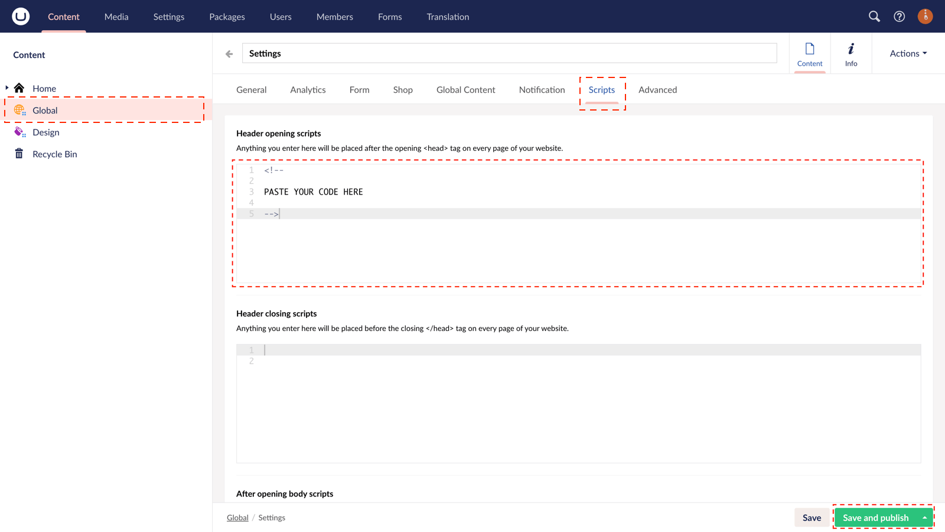Click Save and publish
The width and height of the screenshot is (945, 532).
point(875,517)
